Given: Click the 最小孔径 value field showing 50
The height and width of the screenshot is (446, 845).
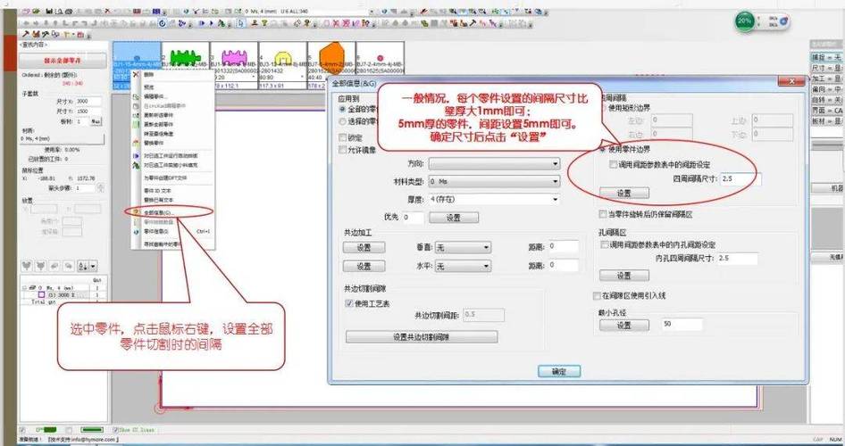Looking at the screenshot, I should coord(682,325).
